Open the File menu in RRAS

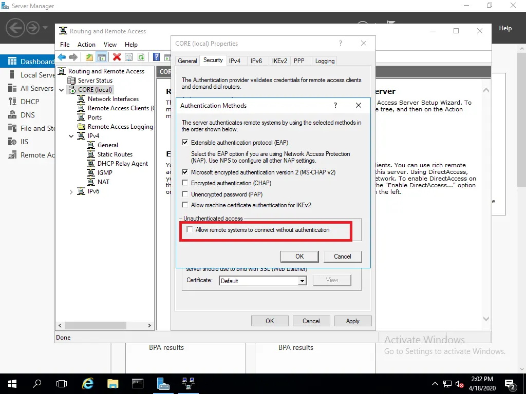point(65,45)
